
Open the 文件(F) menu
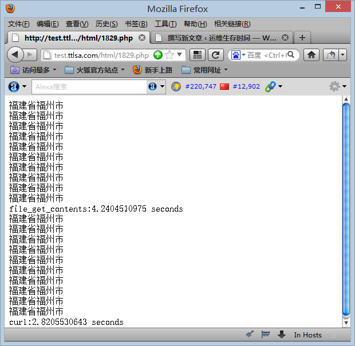[18, 24]
